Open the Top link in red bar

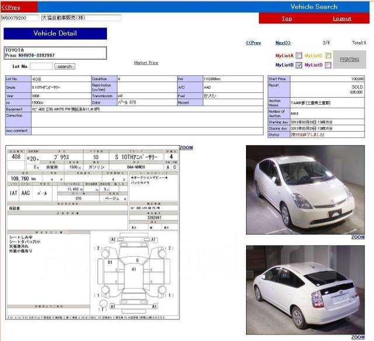[x=286, y=19]
